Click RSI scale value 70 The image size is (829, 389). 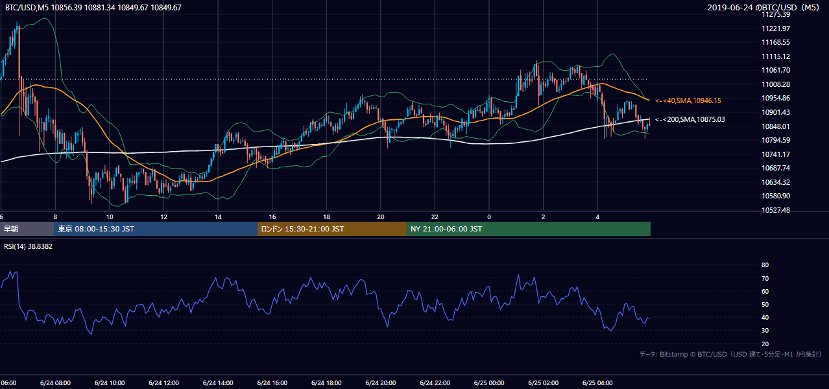[765, 278]
